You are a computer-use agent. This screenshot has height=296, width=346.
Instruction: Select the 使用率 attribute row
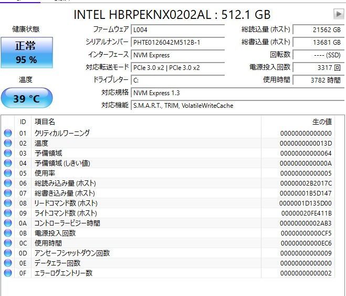pyautogui.click(x=169, y=173)
